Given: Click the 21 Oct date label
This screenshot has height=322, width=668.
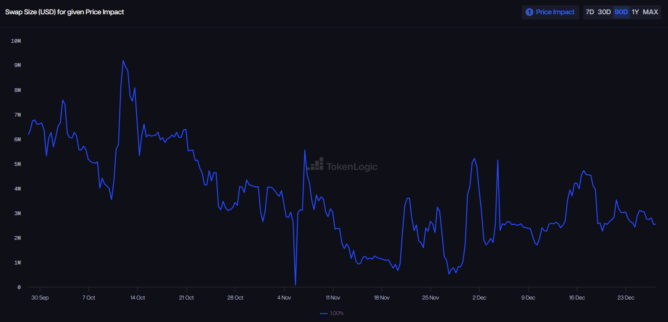Looking at the screenshot, I should (186, 298).
